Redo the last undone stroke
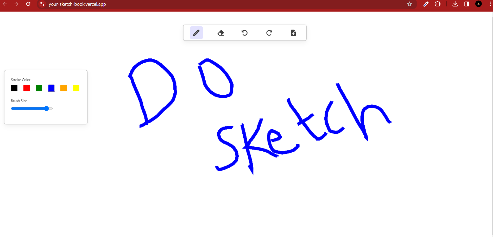 click(269, 33)
